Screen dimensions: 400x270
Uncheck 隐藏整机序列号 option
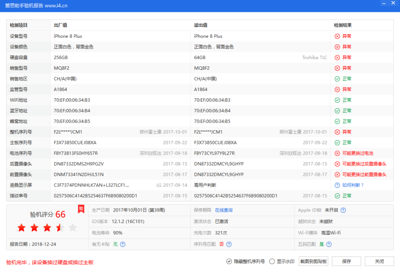pyautogui.click(x=229, y=261)
